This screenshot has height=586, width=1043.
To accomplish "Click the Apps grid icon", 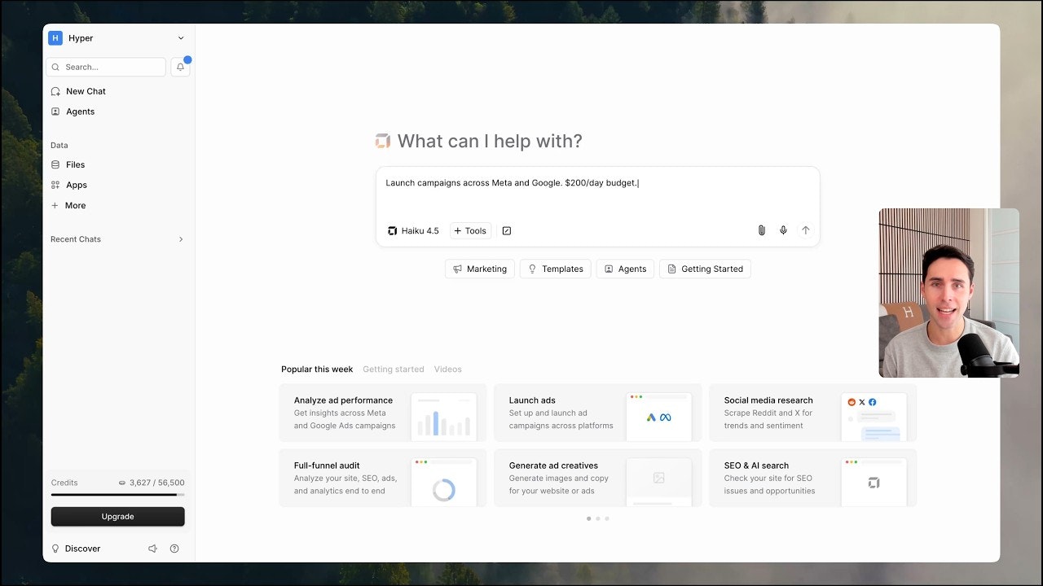I will pos(55,185).
